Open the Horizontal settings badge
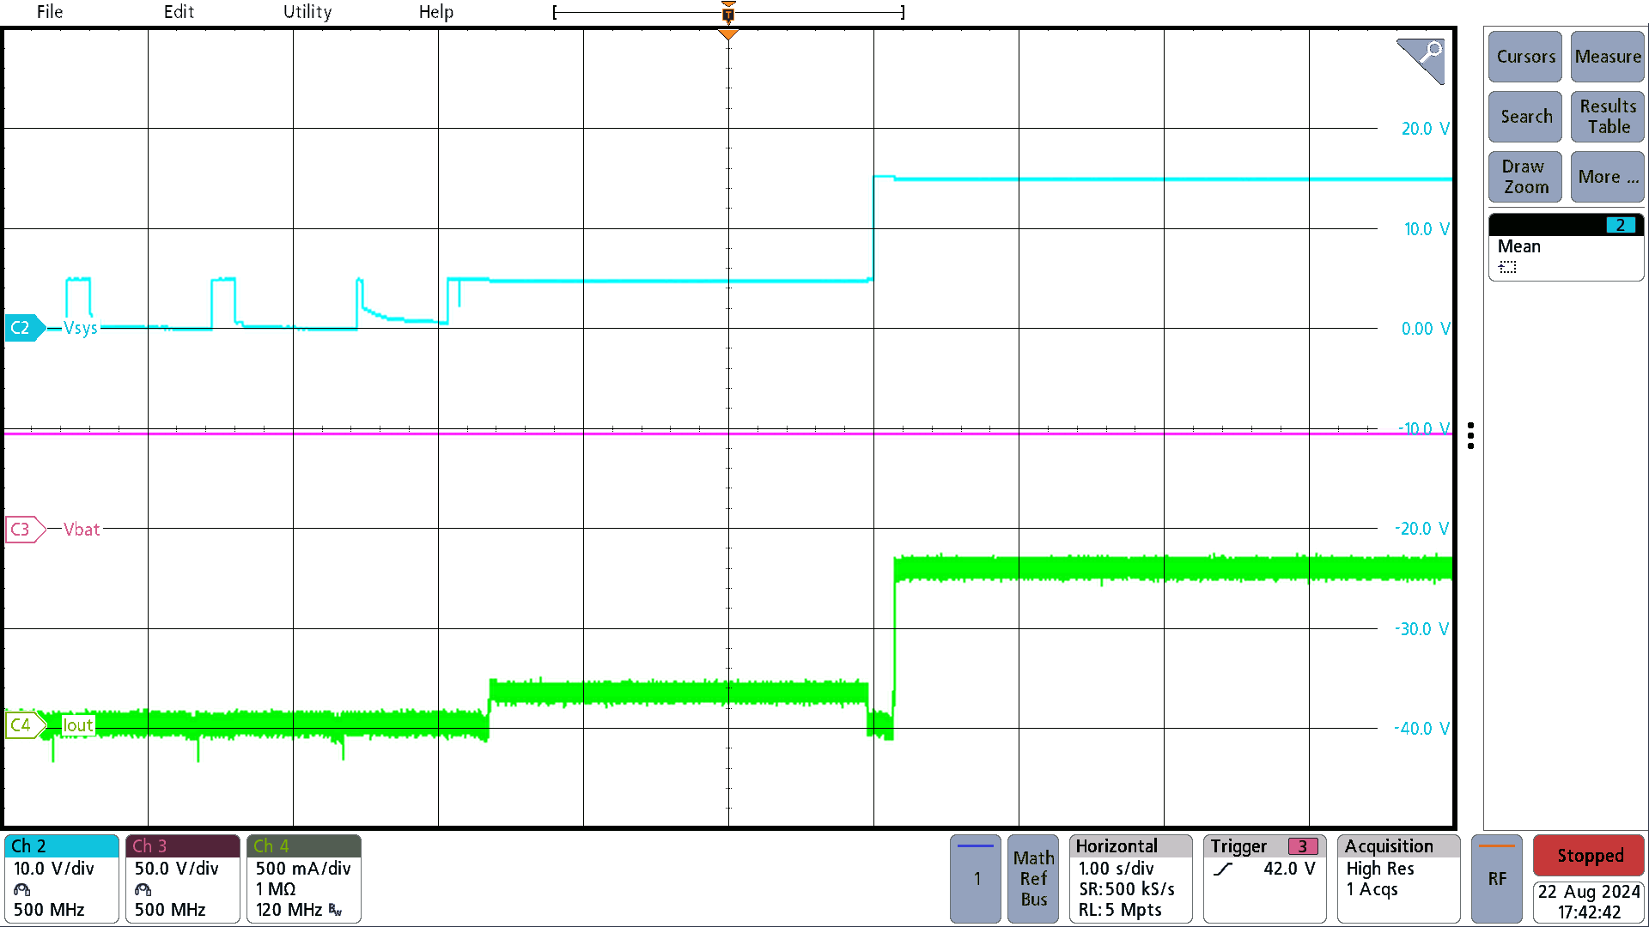1649x927 pixels. coord(1130,879)
